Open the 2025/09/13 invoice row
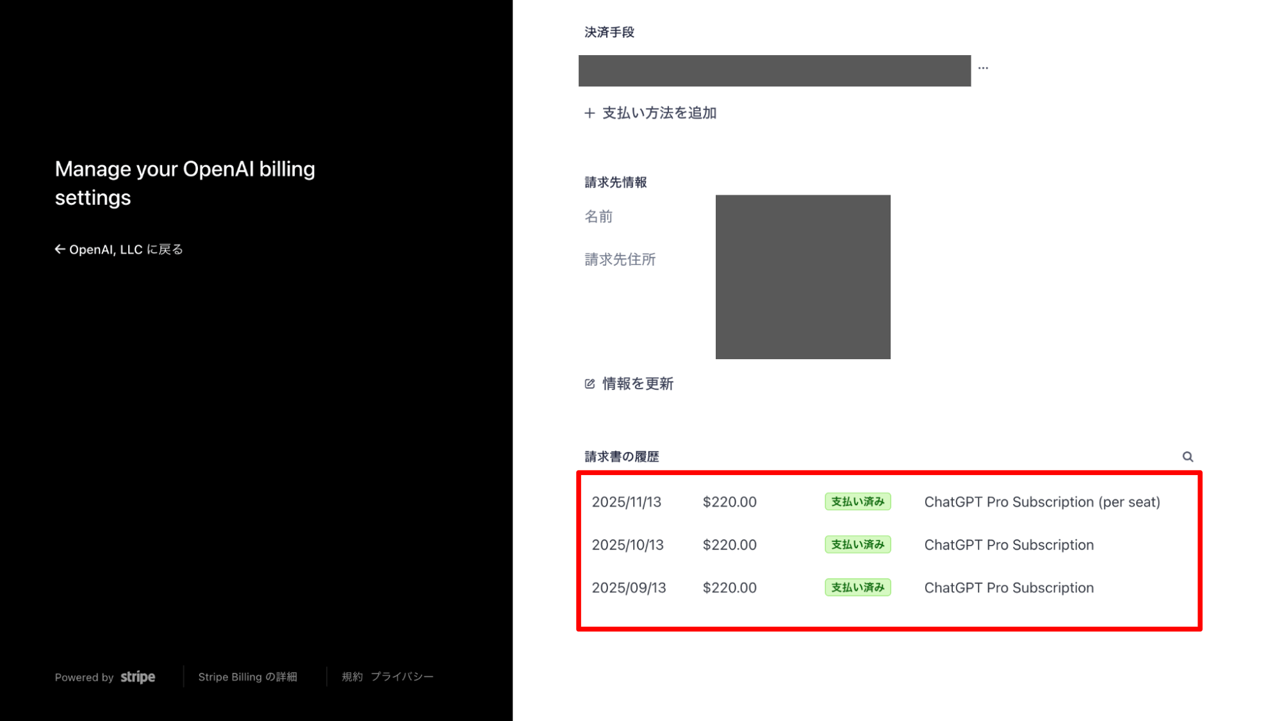 629,588
